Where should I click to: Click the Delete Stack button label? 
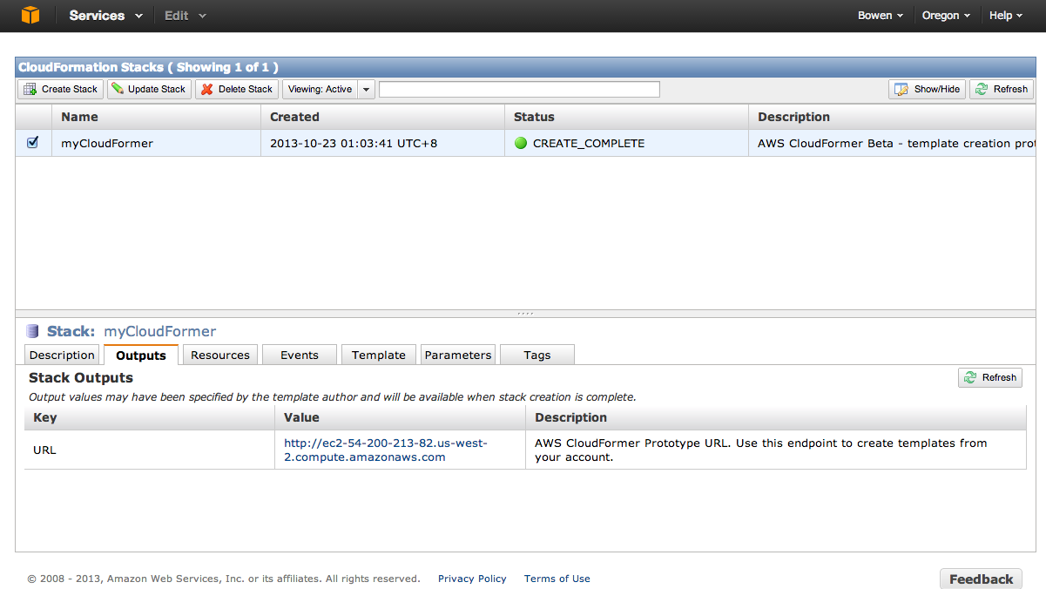246,89
